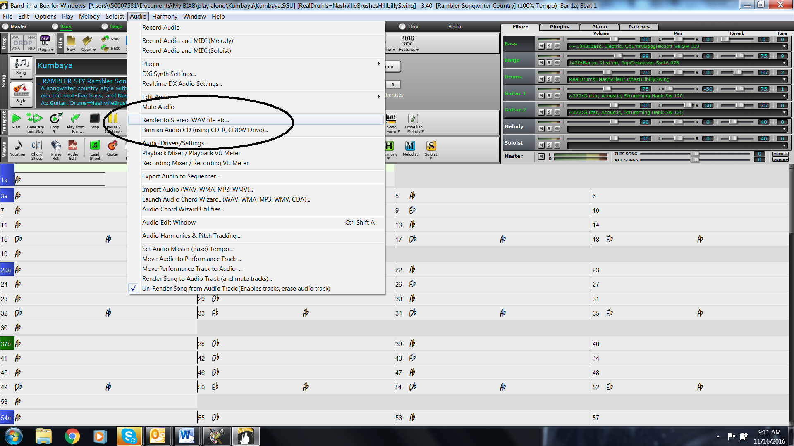Open the Piano Roll view icon
Viewport: 794px width, 446px height.
tap(56, 146)
